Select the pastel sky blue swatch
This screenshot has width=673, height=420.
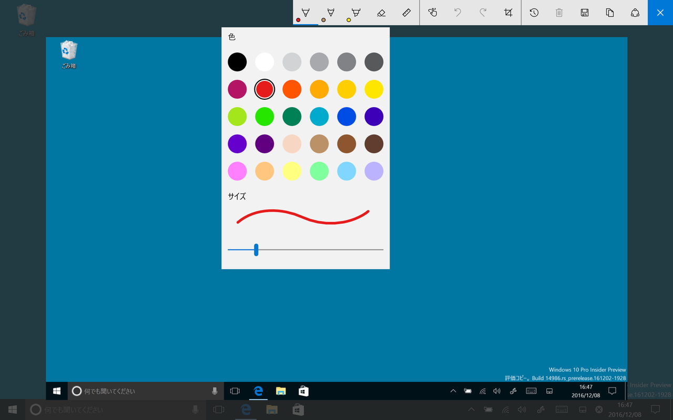pyautogui.click(x=346, y=171)
